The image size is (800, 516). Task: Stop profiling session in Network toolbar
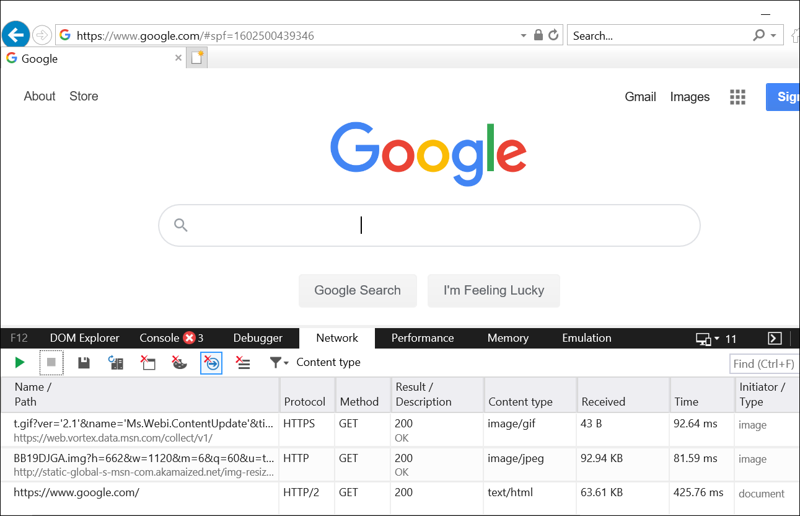[x=51, y=363]
